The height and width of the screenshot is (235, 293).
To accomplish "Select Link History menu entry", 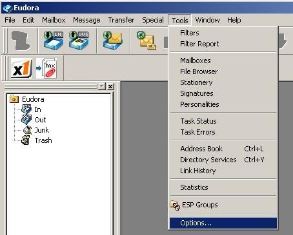I will pos(223,171).
